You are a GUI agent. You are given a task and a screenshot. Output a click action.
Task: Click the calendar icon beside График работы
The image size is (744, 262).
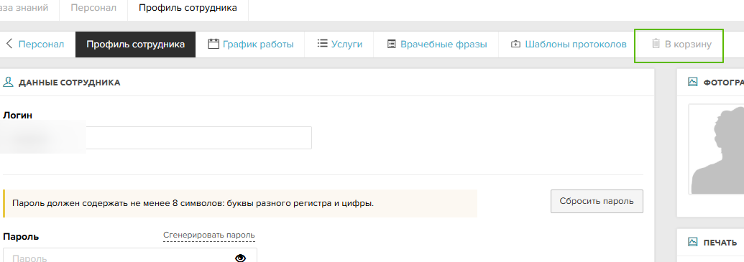(213, 44)
